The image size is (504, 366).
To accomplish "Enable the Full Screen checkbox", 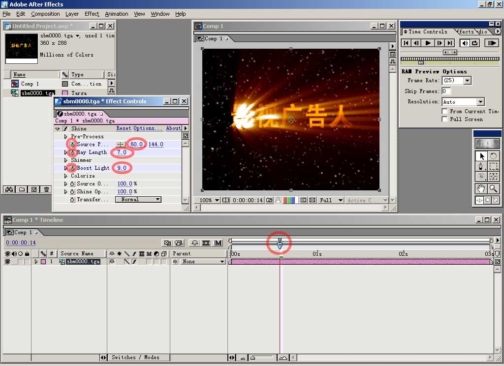I will [x=445, y=119].
